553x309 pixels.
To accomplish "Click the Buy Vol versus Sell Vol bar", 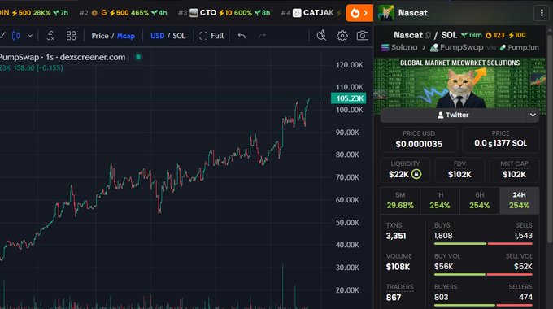I will [483, 274].
